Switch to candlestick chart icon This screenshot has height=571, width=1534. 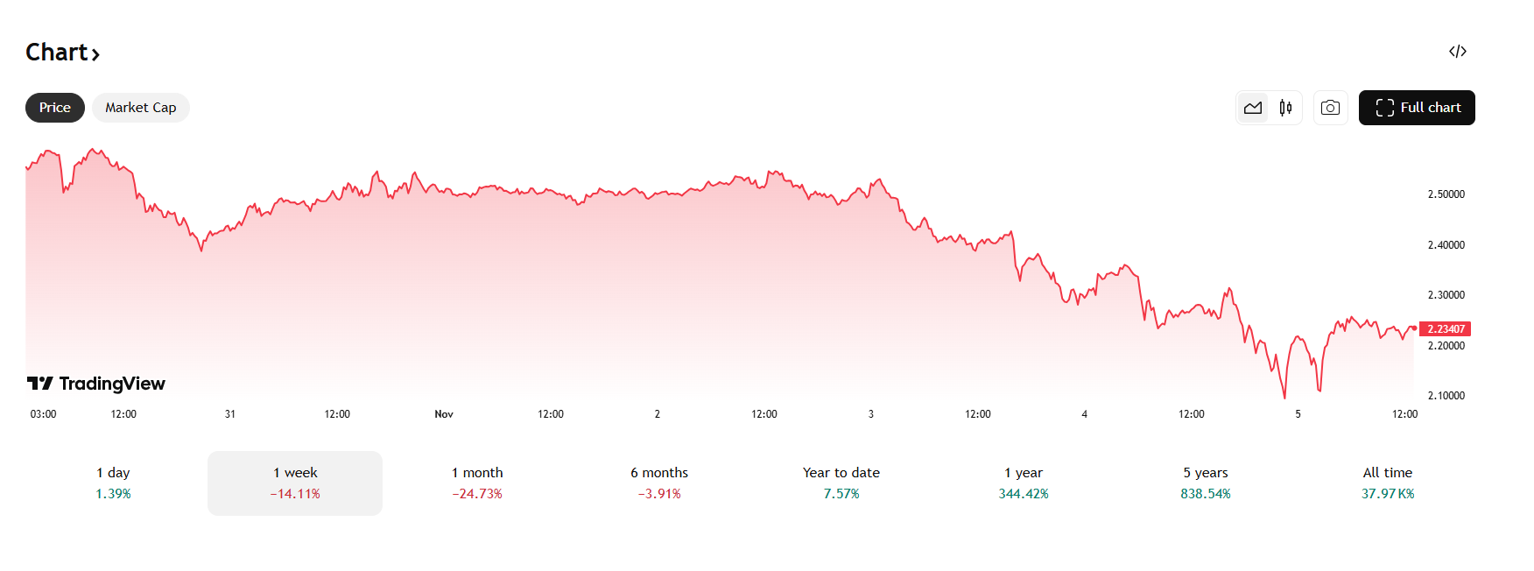click(x=1284, y=107)
